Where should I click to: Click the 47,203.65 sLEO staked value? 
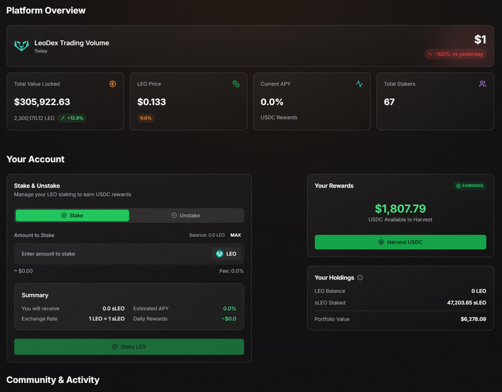(x=467, y=302)
